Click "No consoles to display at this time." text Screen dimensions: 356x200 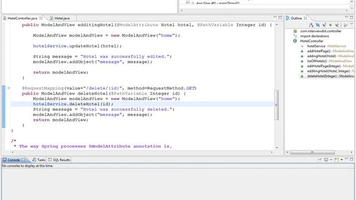[x=27, y=166]
